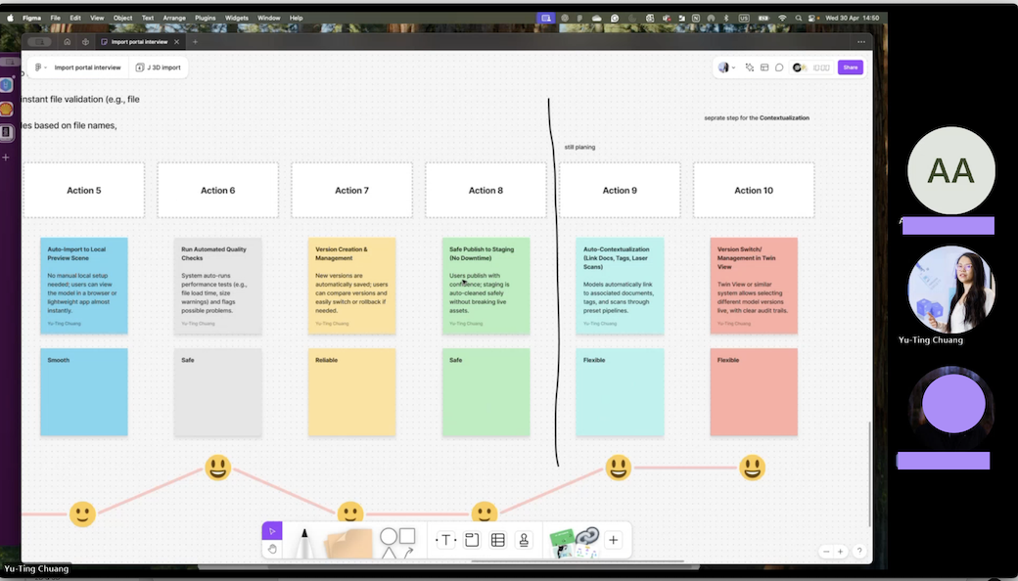Open the more tools plus button
This screenshot has height=581, width=1018.
[x=614, y=540]
